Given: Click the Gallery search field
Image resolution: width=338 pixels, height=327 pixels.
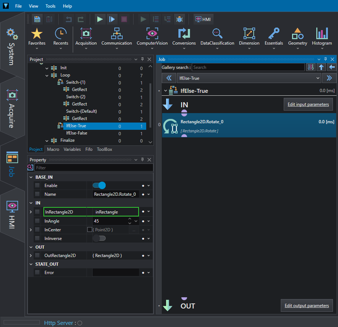Looking at the screenshot, I should coord(248,67).
